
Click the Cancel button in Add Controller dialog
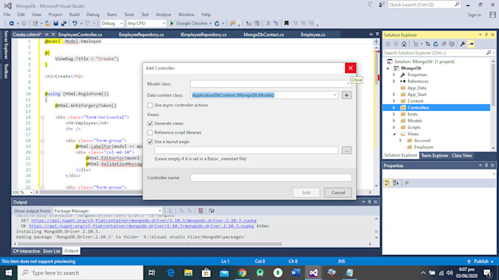tap(338, 193)
